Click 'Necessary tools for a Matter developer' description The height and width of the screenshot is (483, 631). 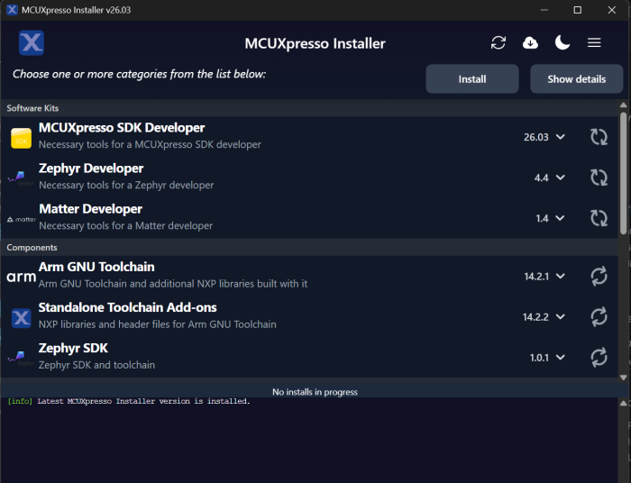(125, 225)
